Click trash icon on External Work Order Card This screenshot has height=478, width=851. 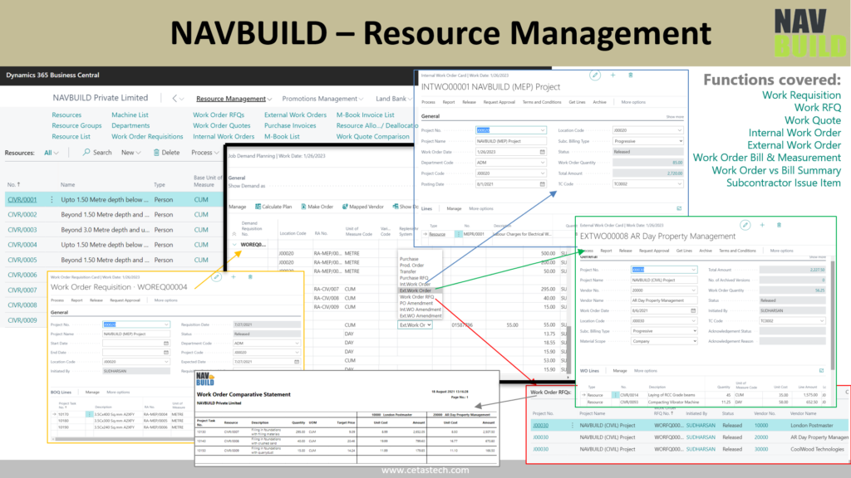779,225
